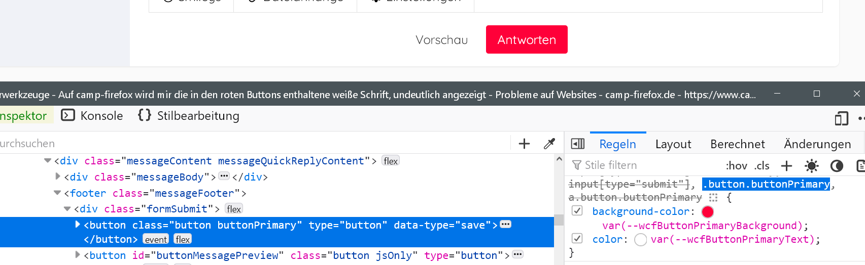
Task: Expand the buttonMessagePreview button node
Action: pos(78,255)
